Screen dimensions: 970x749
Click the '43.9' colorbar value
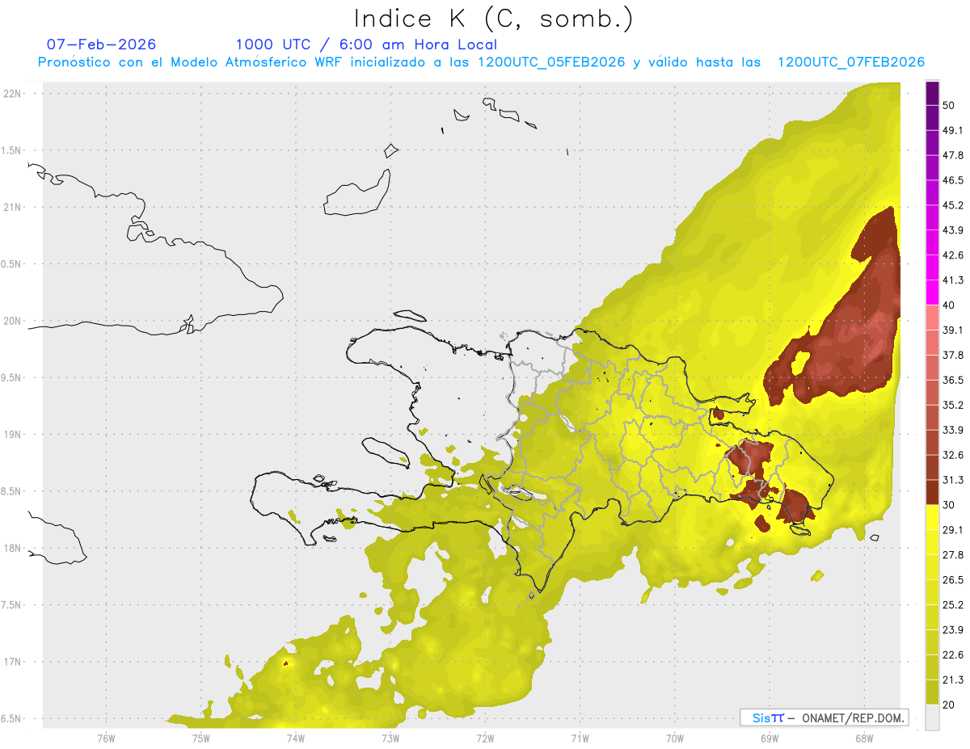coord(953,230)
